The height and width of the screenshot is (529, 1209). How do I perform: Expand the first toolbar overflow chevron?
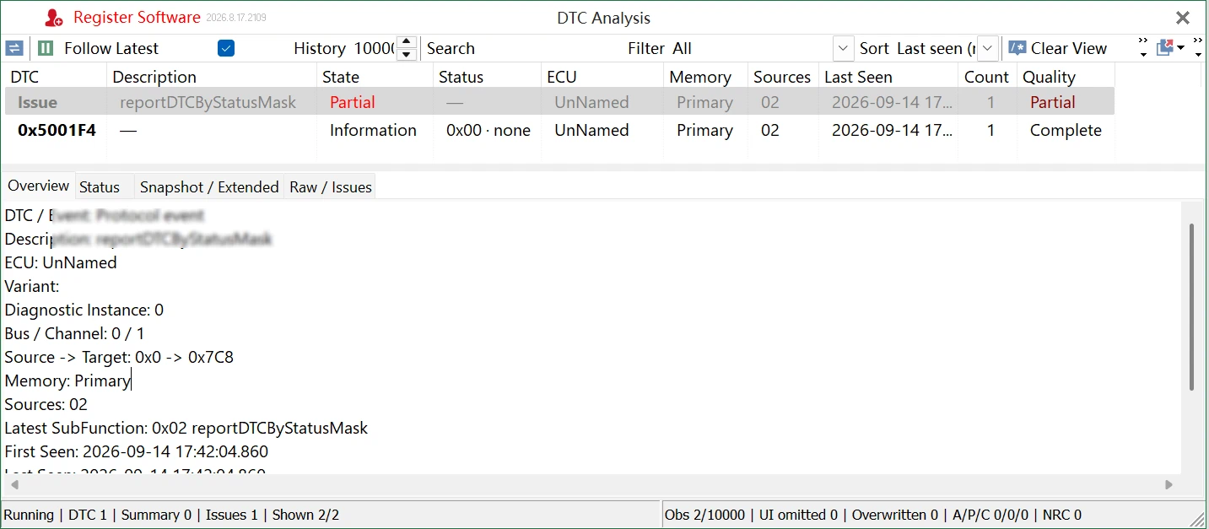tap(1143, 48)
